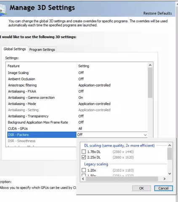Click settings list scroll up arrow
Image resolution: width=178 pixels, height=202 pixels.
[x=150, y=65]
